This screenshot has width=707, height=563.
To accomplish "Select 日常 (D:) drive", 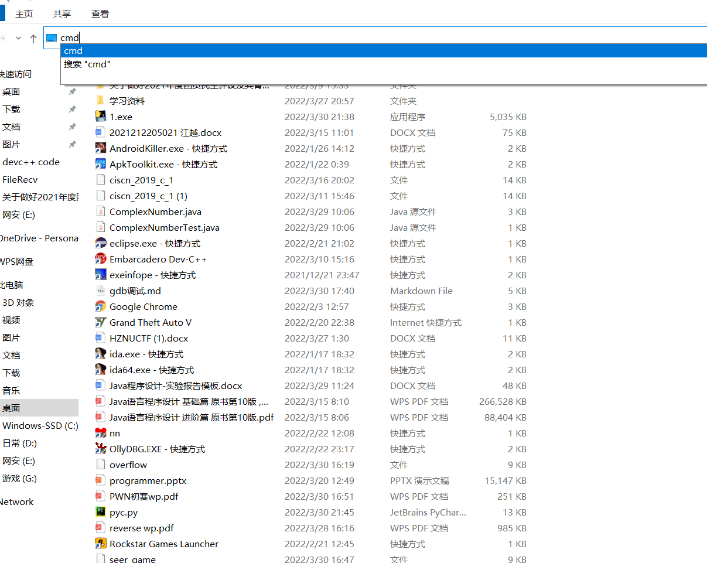I will (x=20, y=443).
